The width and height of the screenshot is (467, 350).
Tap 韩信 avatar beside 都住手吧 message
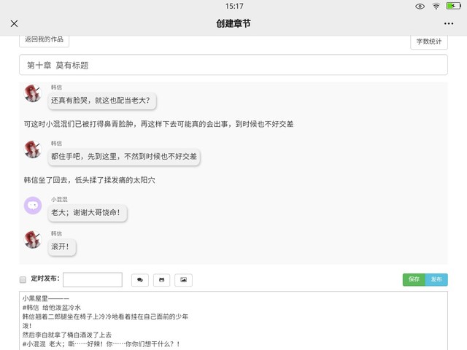click(33, 149)
